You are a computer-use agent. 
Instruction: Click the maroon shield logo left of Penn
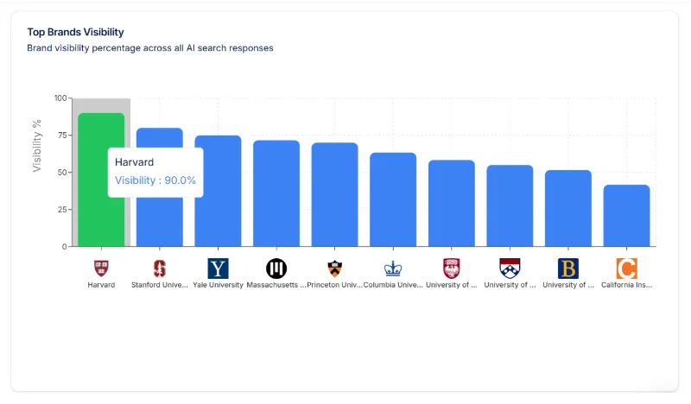(452, 268)
